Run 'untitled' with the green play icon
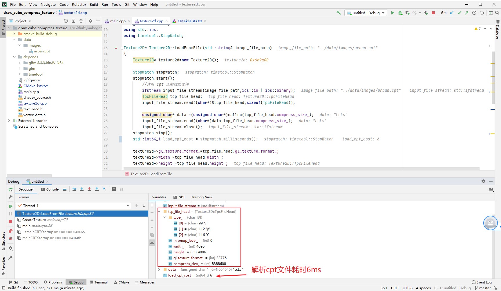The height and width of the screenshot is (291, 501). click(x=393, y=13)
